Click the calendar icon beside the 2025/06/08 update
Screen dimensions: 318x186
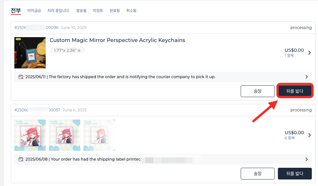click(21, 160)
